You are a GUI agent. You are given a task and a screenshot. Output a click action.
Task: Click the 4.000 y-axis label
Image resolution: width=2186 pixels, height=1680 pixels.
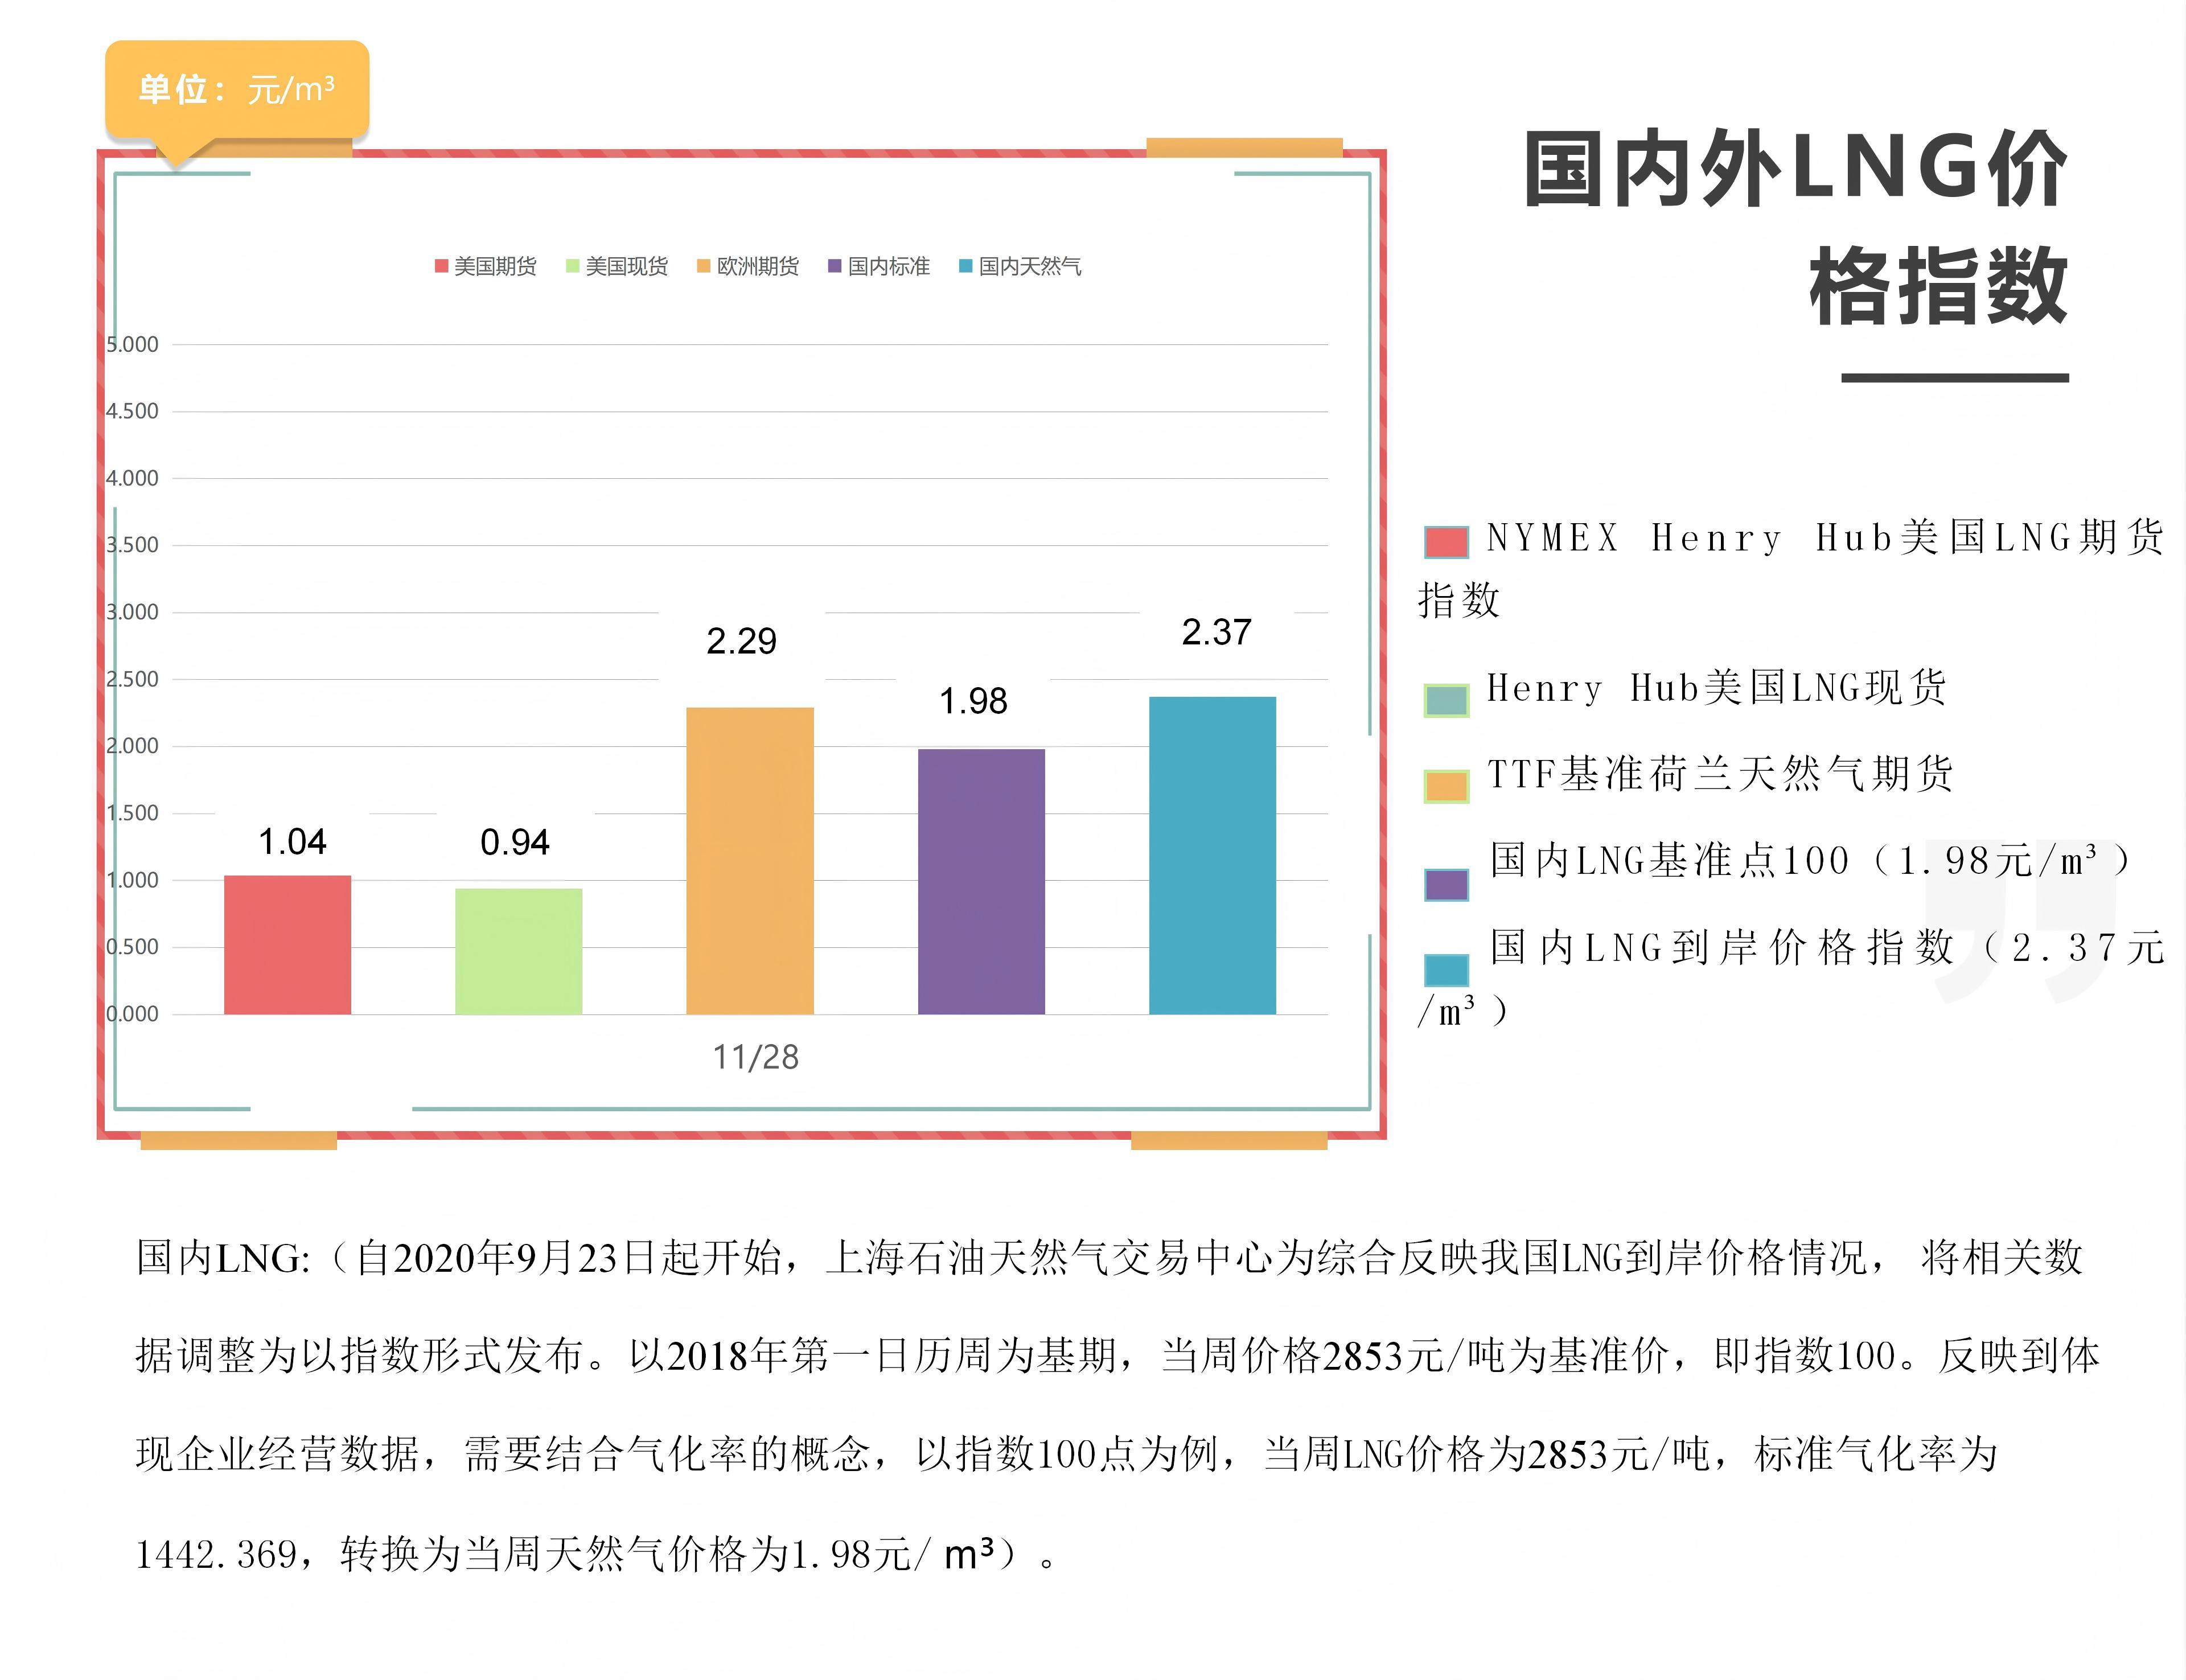tap(132, 478)
